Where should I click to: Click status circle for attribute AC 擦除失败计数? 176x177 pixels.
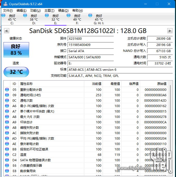7,133
